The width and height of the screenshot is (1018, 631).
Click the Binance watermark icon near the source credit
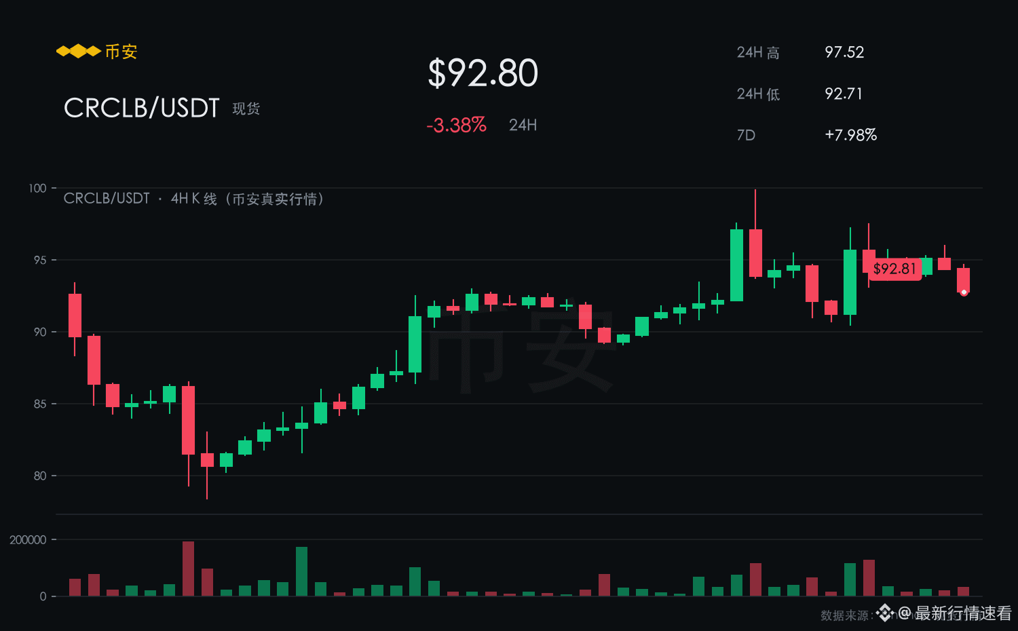[885, 613]
